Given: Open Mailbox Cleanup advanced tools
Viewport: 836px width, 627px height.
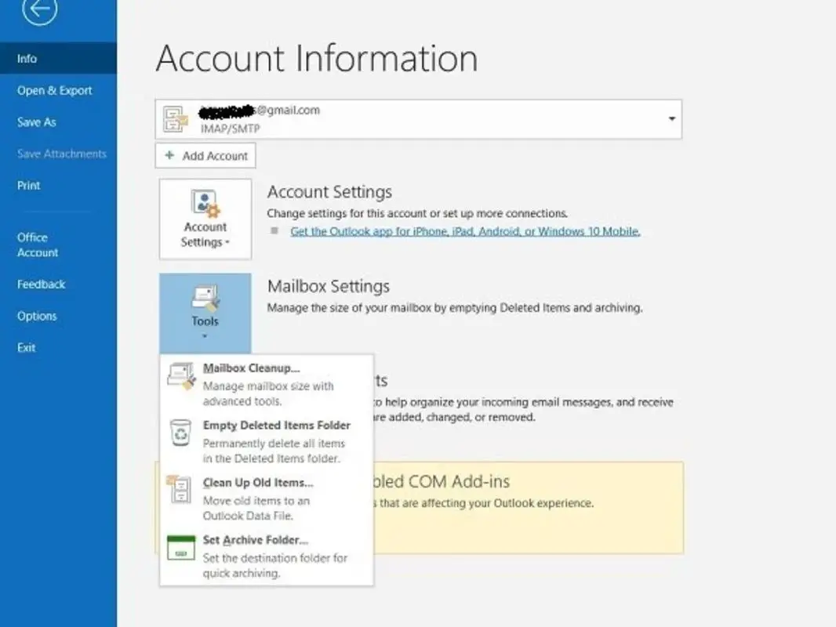Looking at the screenshot, I should [251, 368].
